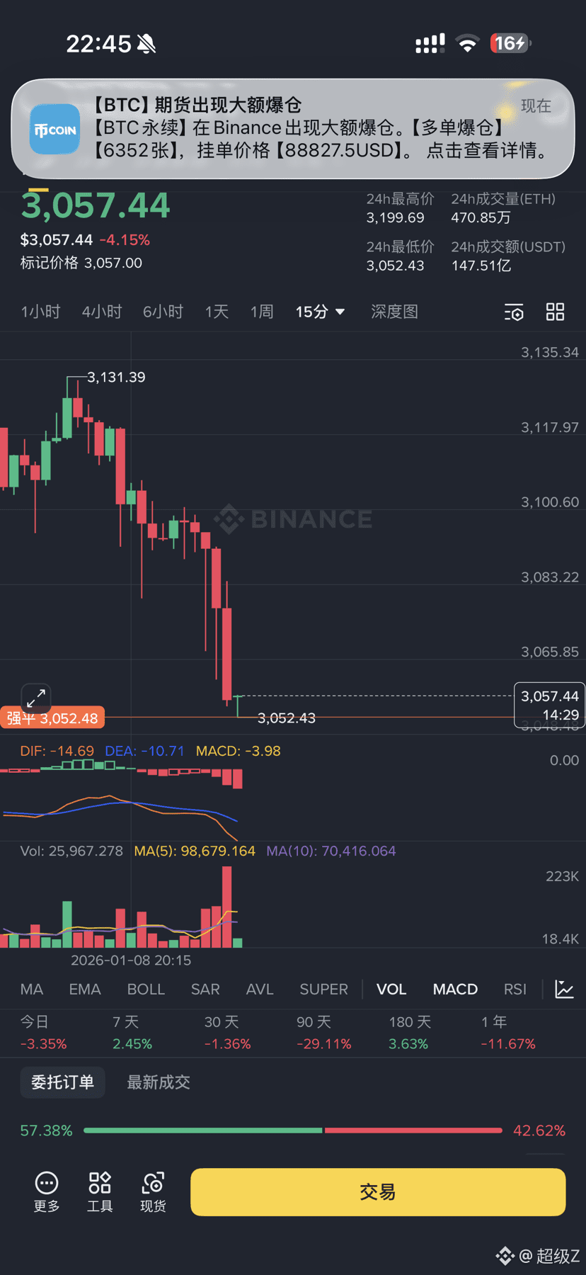The height and width of the screenshot is (1275, 586).
Task: Tap the 7 天 2.45% change
Action: point(132,1033)
